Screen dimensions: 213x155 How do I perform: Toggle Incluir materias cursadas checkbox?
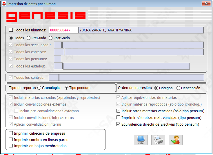point(11,97)
